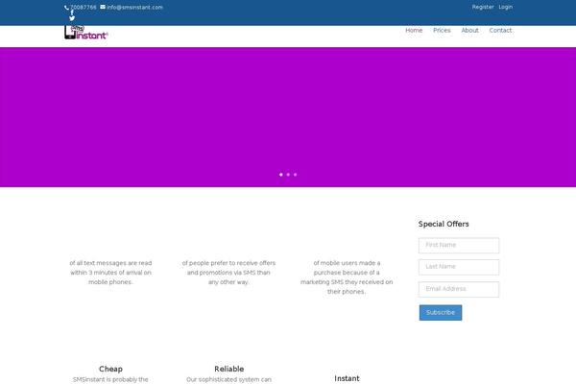Viewport: 576px width, 384px height.
Task: Select the third slider dot
Action: pos(295,175)
